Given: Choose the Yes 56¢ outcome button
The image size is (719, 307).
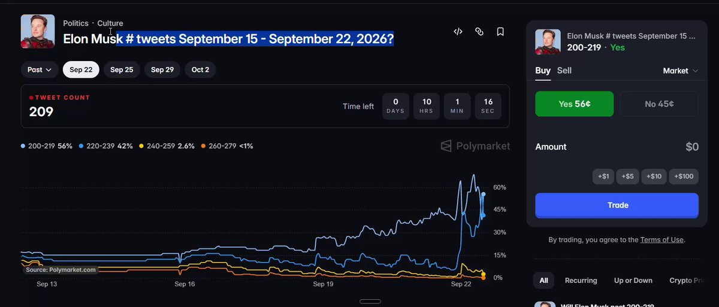Looking at the screenshot, I should click(574, 104).
